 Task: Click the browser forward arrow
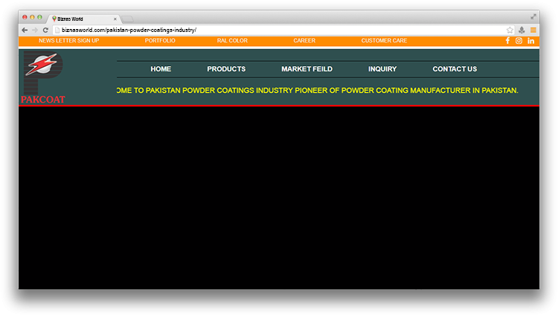[x=35, y=30]
